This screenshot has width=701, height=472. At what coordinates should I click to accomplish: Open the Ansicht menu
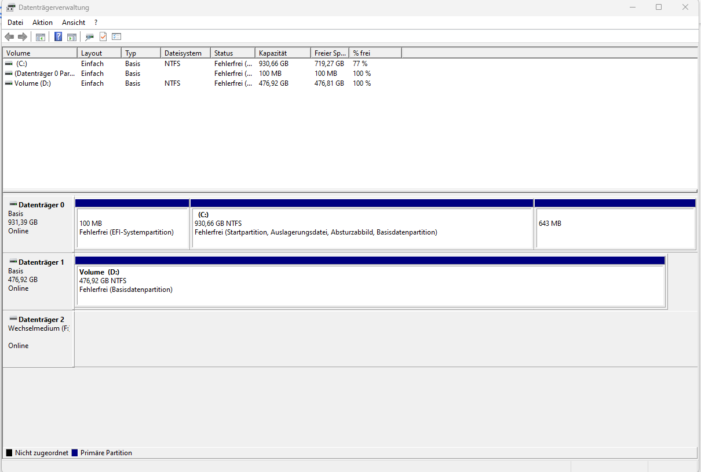point(73,22)
